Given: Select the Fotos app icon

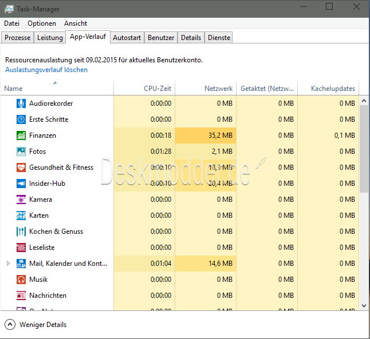Looking at the screenshot, I should (x=21, y=151).
